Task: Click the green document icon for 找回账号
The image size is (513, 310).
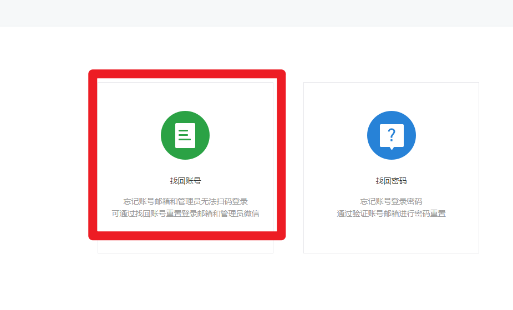Action: click(185, 135)
